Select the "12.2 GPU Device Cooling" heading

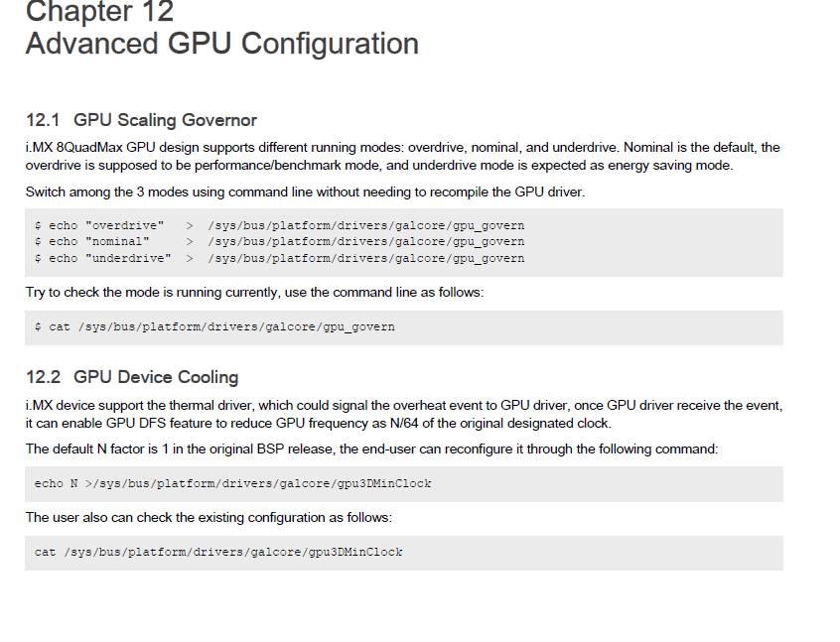click(132, 377)
